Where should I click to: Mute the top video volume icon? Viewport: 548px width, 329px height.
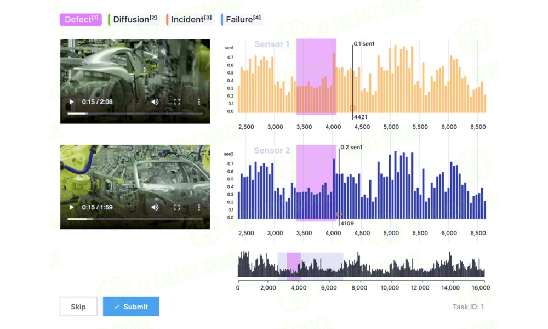point(155,102)
